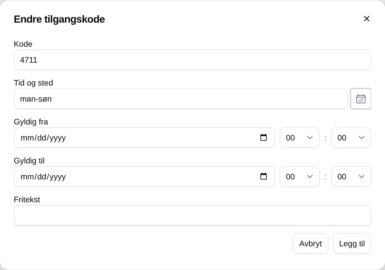Focus the Kode field containing 4711
The height and width of the screenshot is (270, 385).
click(192, 60)
